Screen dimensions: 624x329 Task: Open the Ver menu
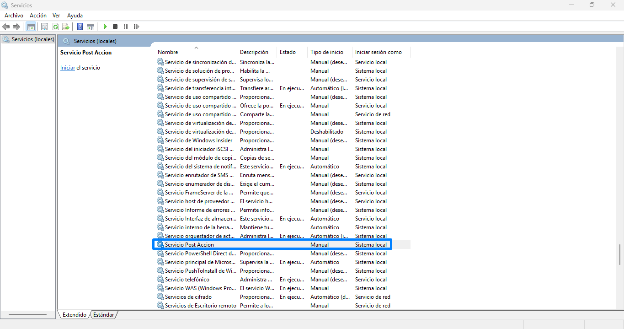[x=56, y=16]
